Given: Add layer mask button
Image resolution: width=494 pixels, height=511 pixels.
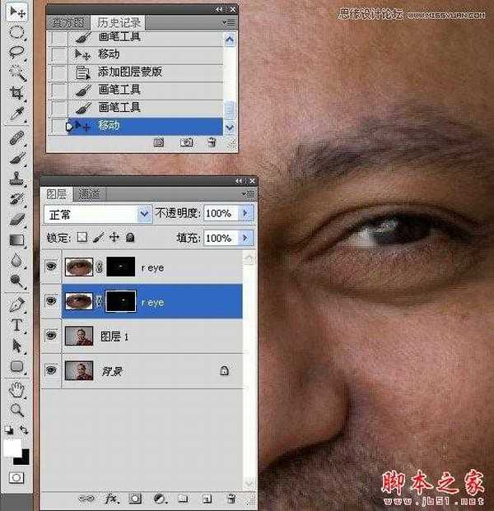Looking at the screenshot, I should pyautogui.click(x=135, y=499).
